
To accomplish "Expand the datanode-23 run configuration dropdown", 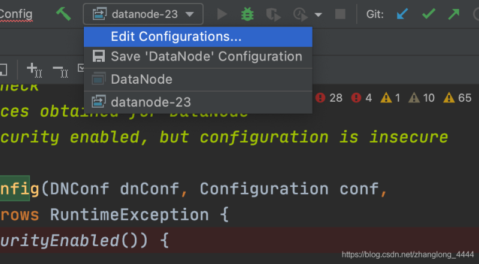I will (190, 14).
